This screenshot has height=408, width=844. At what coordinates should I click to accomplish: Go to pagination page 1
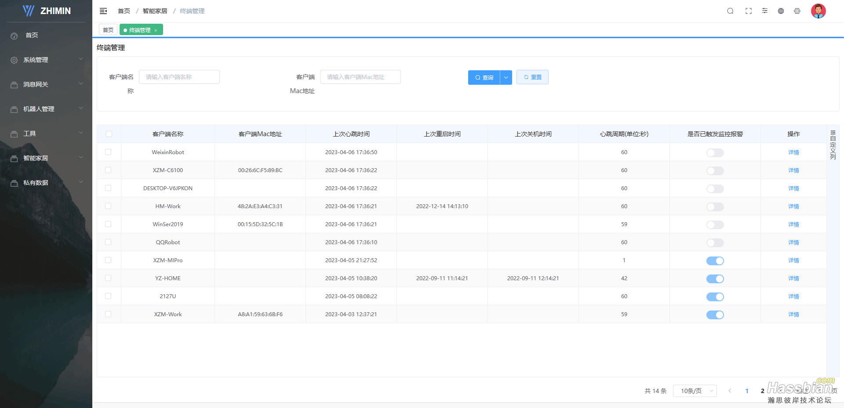click(747, 391)
